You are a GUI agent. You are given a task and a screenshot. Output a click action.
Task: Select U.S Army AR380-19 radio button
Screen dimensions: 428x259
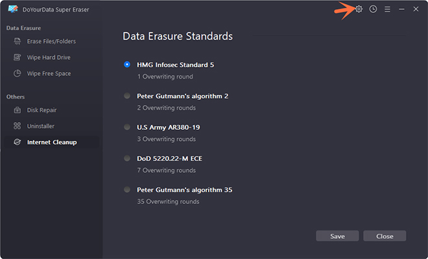click(127, 127)
